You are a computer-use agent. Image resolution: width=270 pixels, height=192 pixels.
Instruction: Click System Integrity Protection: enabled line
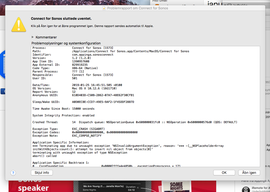(x=63, y=115)
